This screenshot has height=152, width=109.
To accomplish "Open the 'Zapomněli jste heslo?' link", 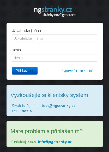I will [x=77, y=71].
